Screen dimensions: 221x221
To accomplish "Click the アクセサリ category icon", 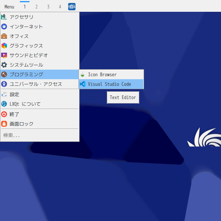I will click(x=4, y=17).
